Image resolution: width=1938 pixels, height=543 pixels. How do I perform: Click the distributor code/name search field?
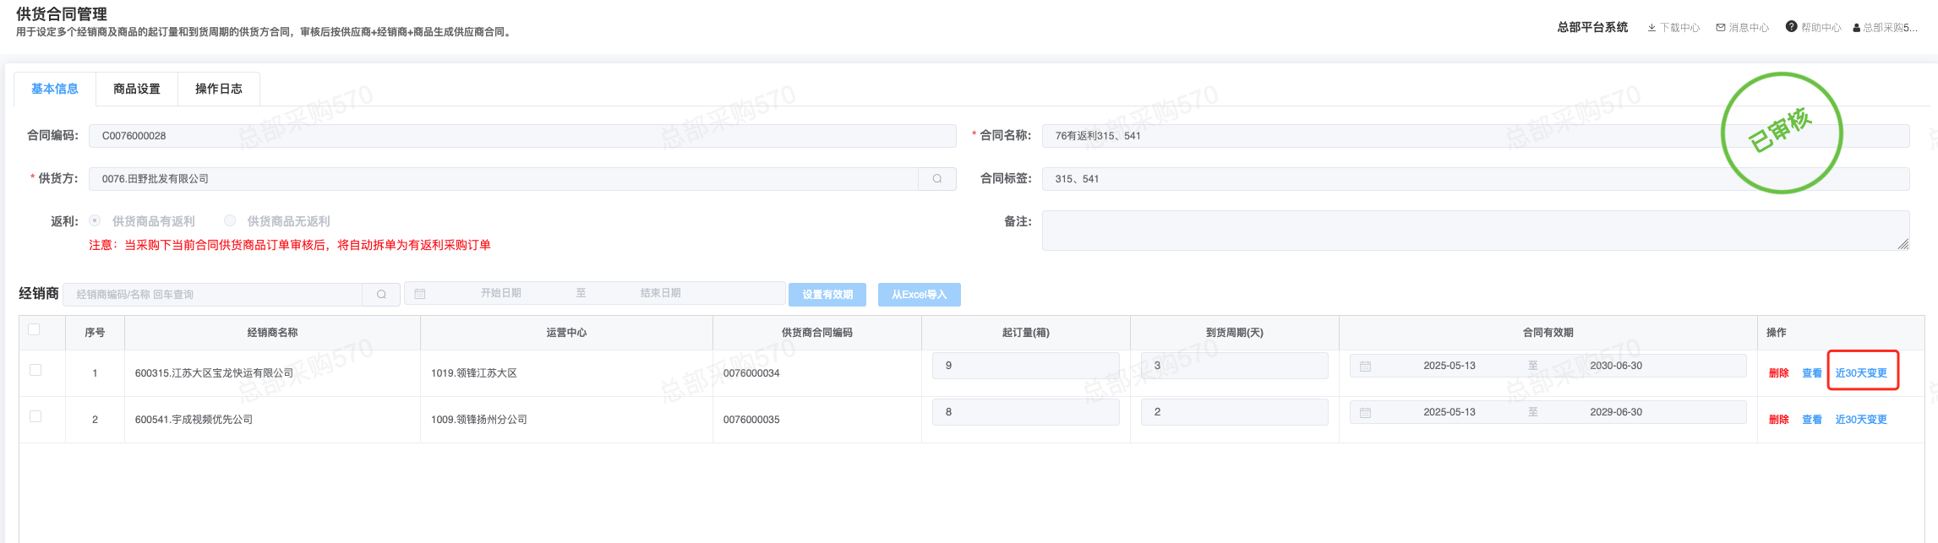213,295
